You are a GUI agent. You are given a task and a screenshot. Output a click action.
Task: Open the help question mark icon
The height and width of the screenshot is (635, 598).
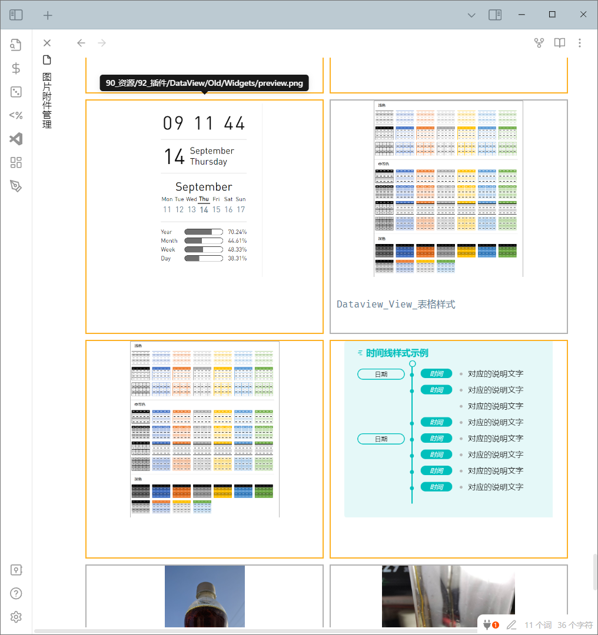tap(16, 593)
